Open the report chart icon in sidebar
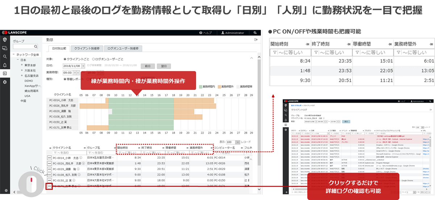 click(4, 73)
